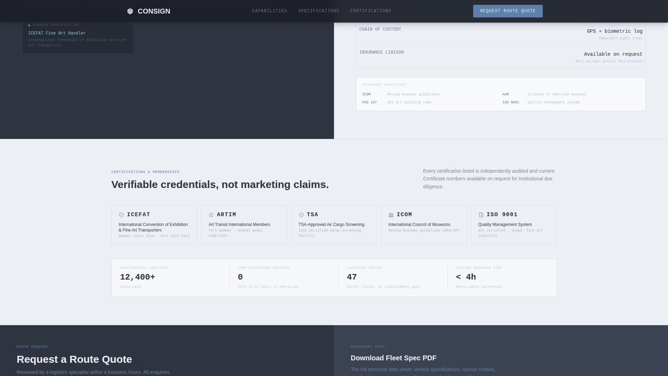Click the 'Route quote turnaround' caption
Image resolution: width=668 pixels, height=376 pixels.
click(x=479, y=287)
